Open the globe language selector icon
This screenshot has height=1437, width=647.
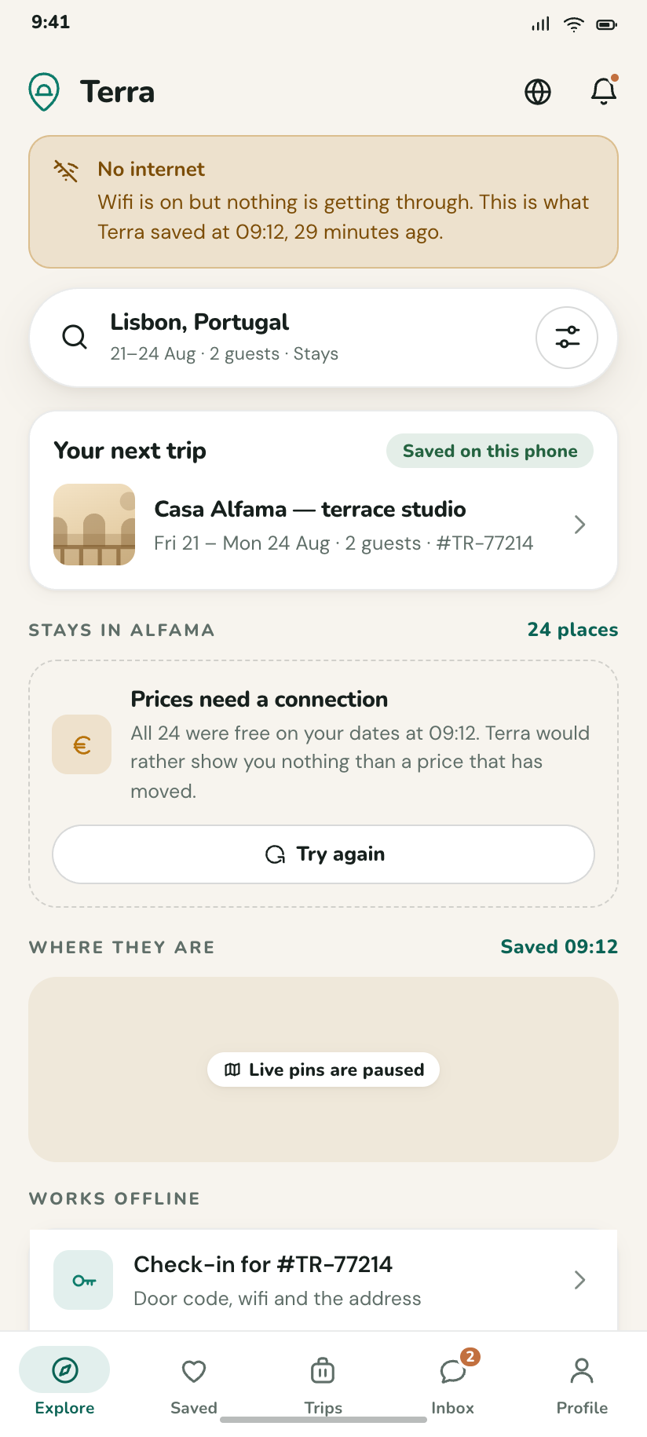(538, 92)
